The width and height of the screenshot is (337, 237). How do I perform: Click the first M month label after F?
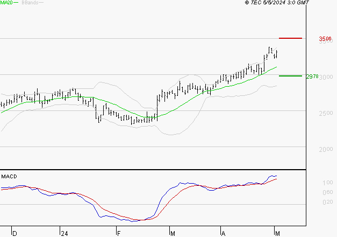pos(173,234)
